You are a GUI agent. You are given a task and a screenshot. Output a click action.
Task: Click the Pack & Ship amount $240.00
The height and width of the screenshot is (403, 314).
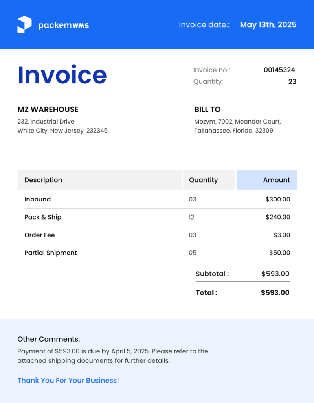click(277, 217)
